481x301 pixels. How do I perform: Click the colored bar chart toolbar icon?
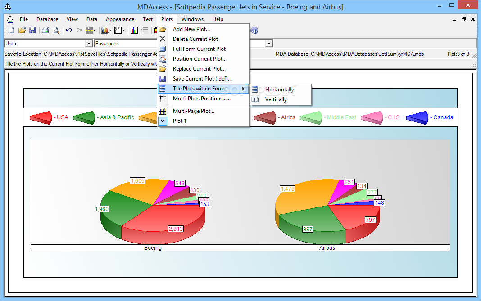click(x=134, y=30)
